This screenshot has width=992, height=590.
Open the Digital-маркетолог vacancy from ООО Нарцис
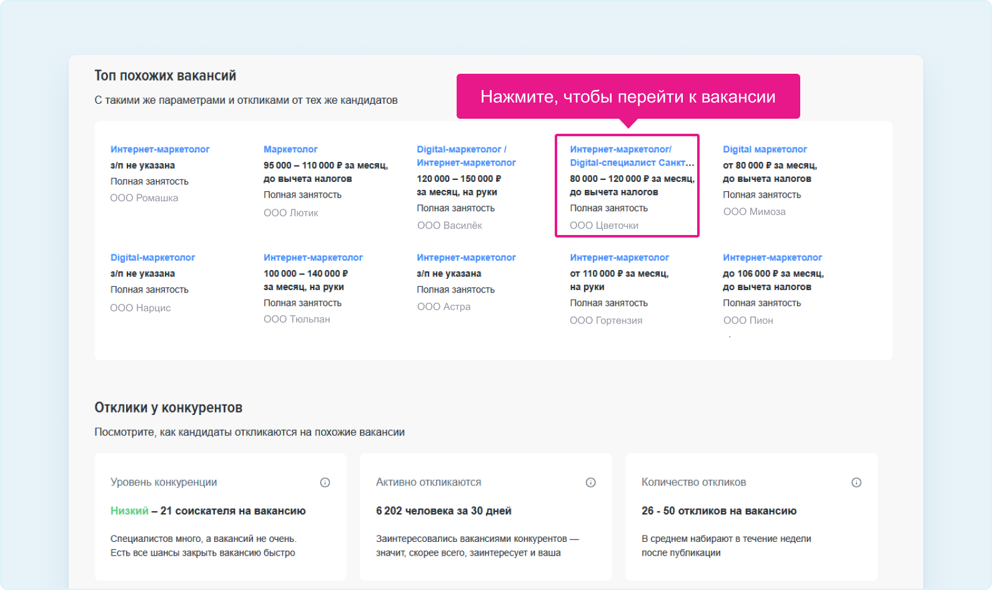(x=152, y=257)
